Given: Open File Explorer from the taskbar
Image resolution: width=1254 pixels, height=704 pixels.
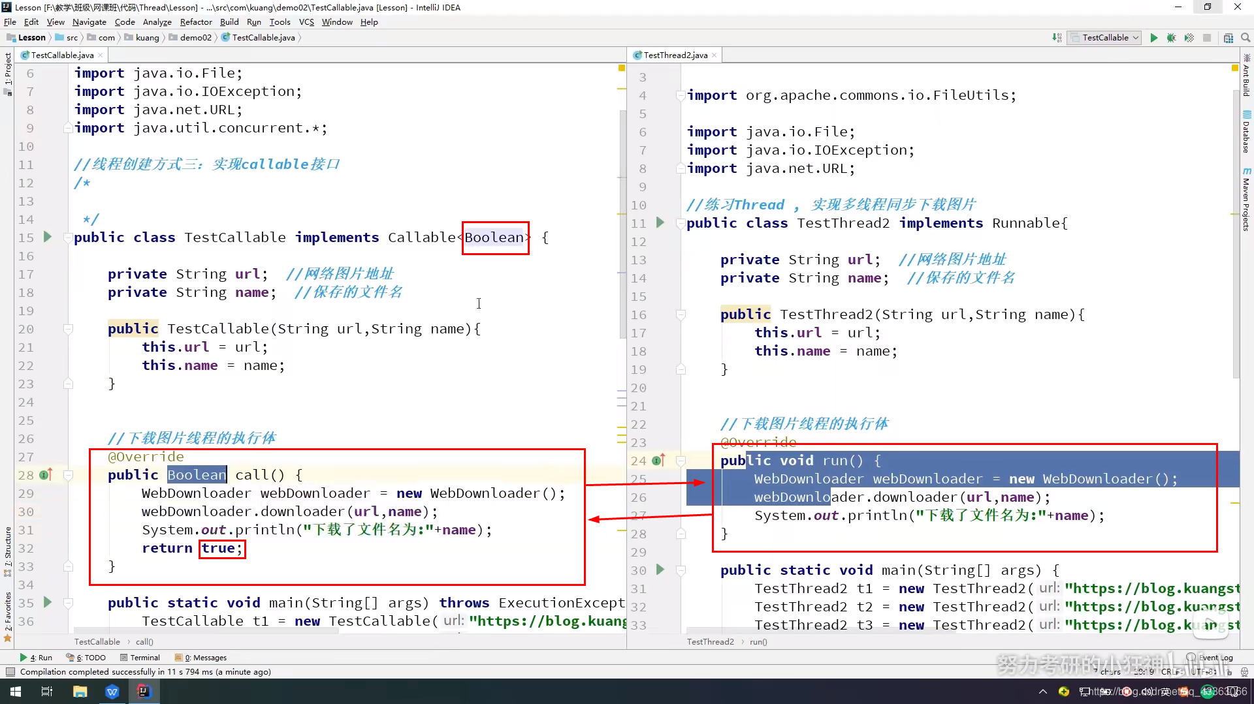Looking at the screenshot, I should click(80, 692).
